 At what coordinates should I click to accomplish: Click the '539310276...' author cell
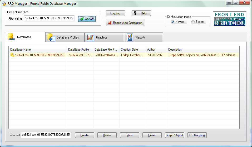(156, 55)
